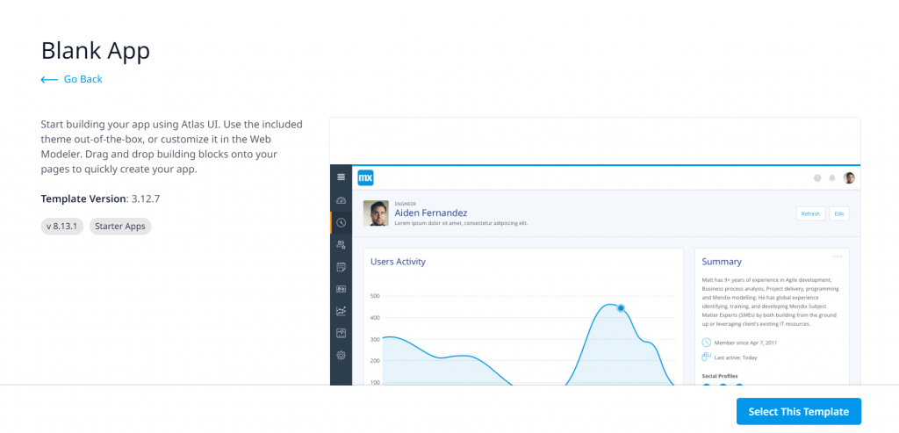Click the hamburger menu icon in preview sidebar

(342, 177)
